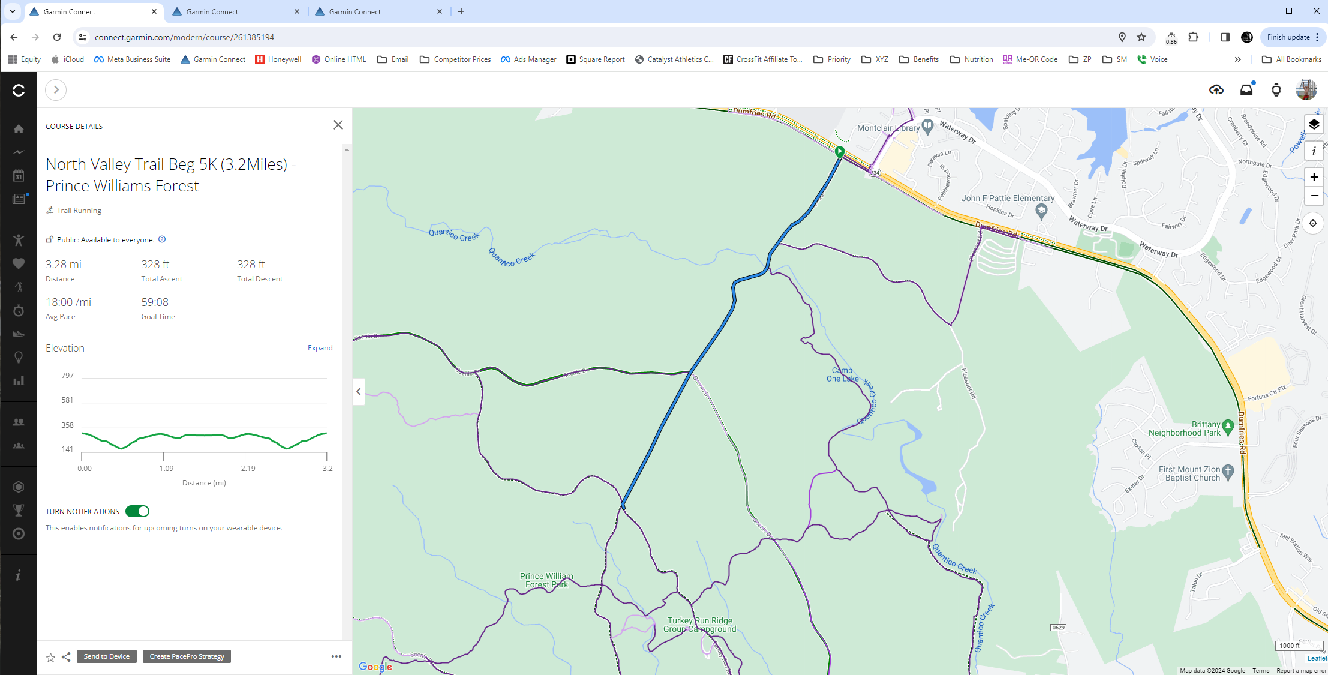Open the stopwatch icon in sidebar
Viewport: 1328px width, 675px height.
tap(19, 310)
